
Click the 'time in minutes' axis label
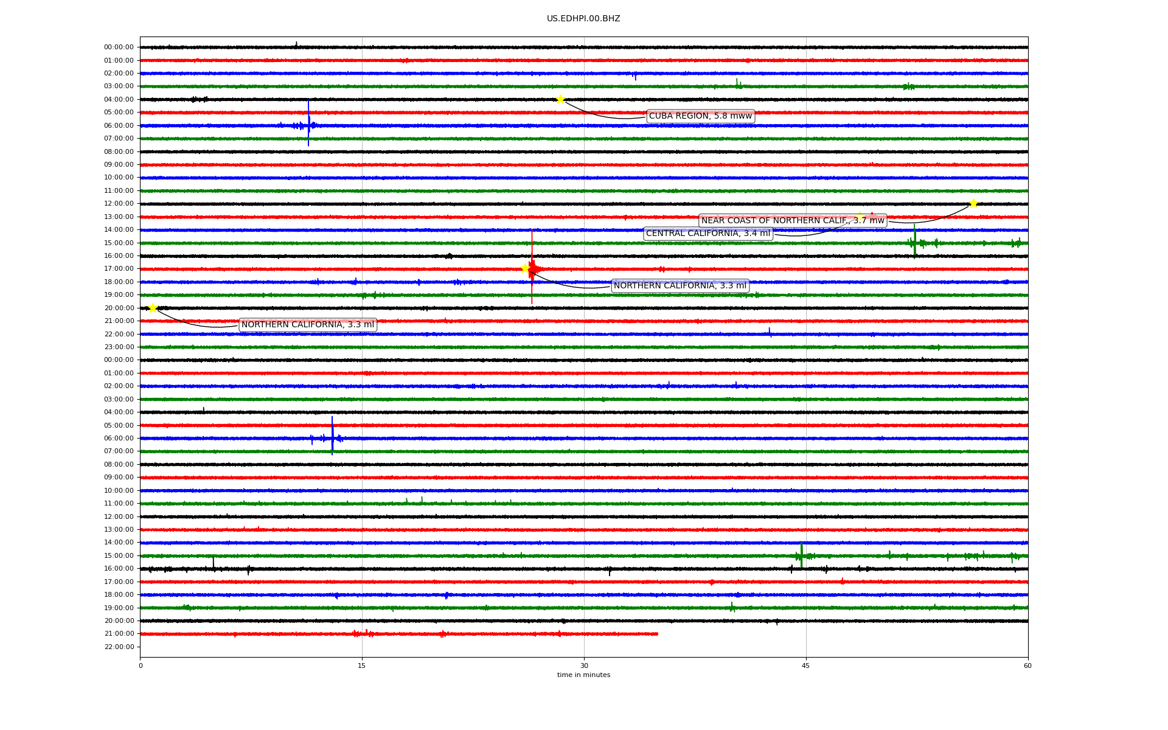coord(583,675)
